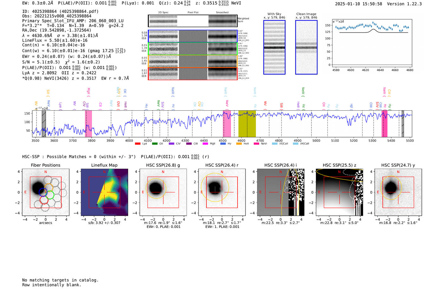Select the HSC SSP(24.7) y image

click(398, 192)
